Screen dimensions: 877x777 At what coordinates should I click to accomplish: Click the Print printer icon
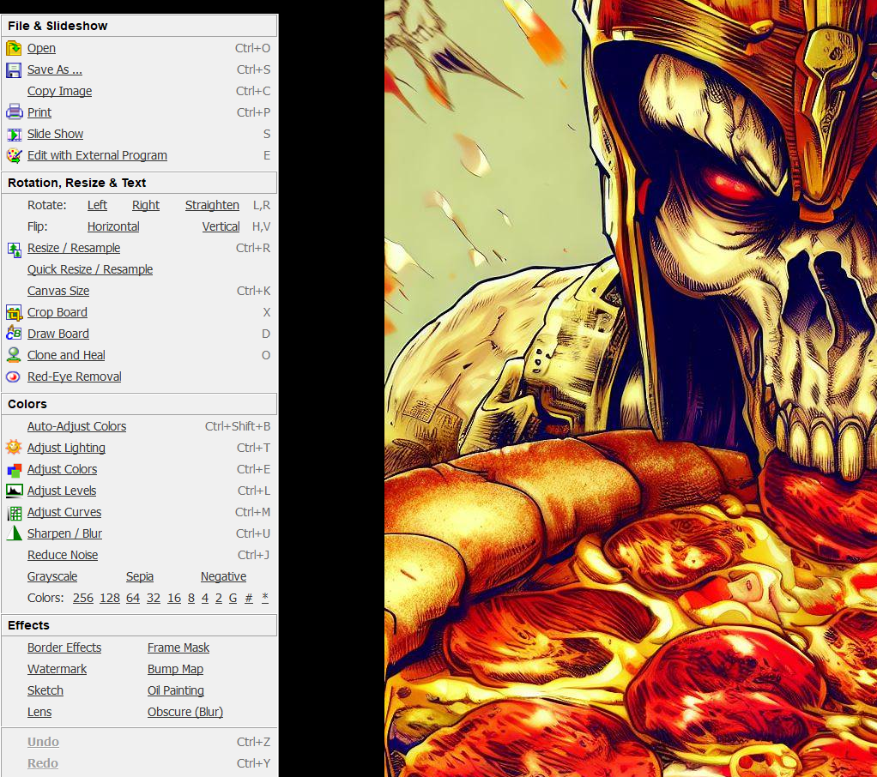[x=14, y=112]
